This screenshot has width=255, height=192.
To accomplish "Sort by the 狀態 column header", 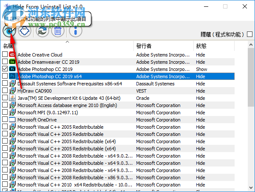I will point(214,46).
